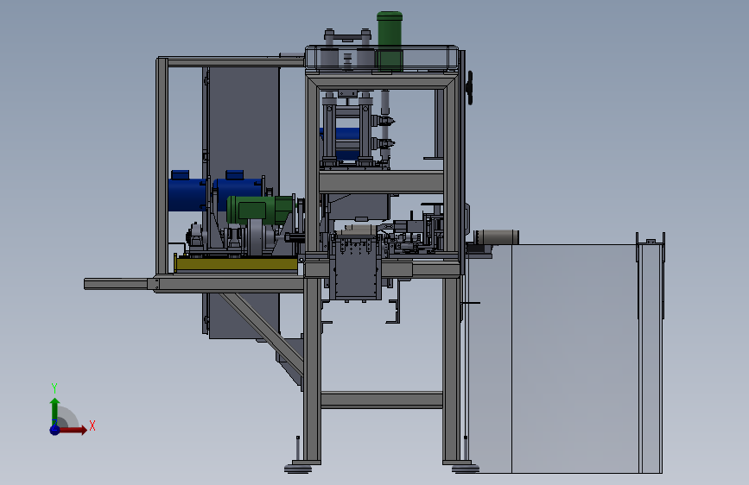Select the black handwheel on the upper frame
Screen dimensions: 749x485
pos(470,88)
